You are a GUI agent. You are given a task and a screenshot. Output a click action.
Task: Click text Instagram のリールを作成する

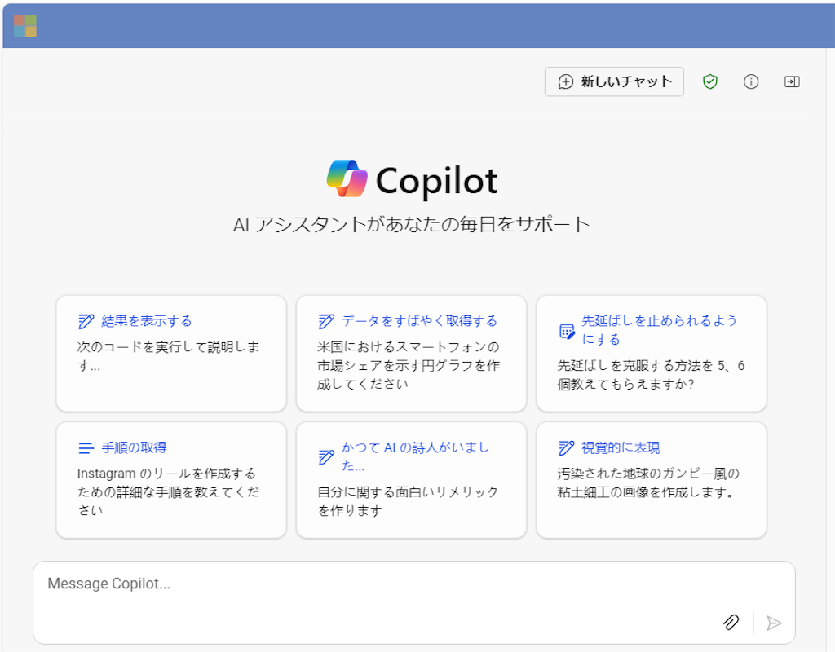166,474
